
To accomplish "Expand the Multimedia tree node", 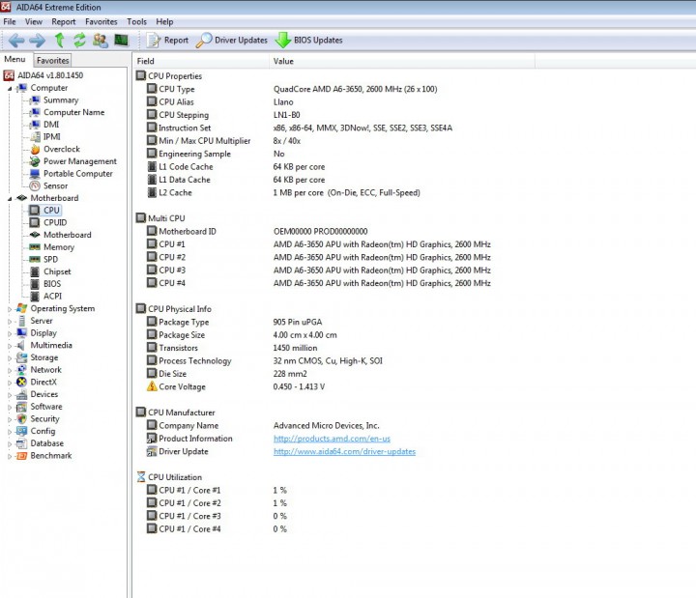I will pyautogui.click(x=10, y=346).
